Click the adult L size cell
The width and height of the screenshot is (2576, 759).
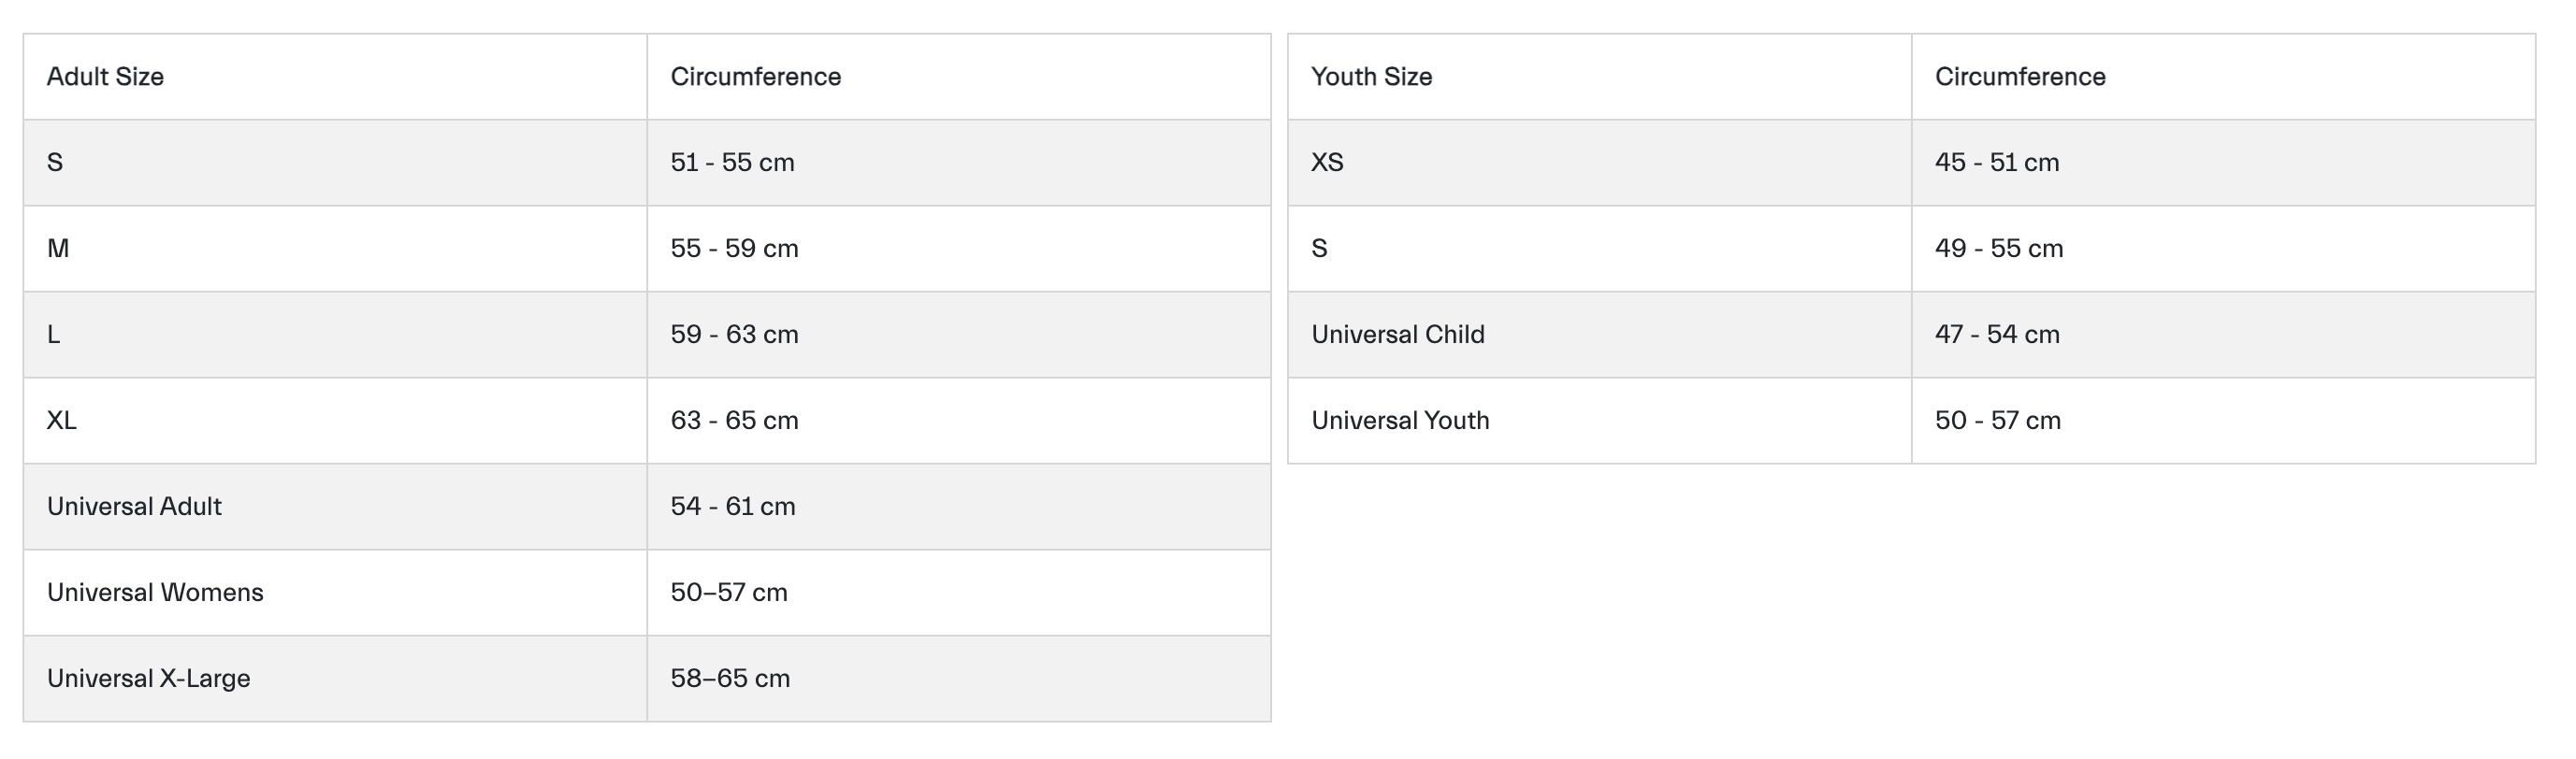pos(54,335)
